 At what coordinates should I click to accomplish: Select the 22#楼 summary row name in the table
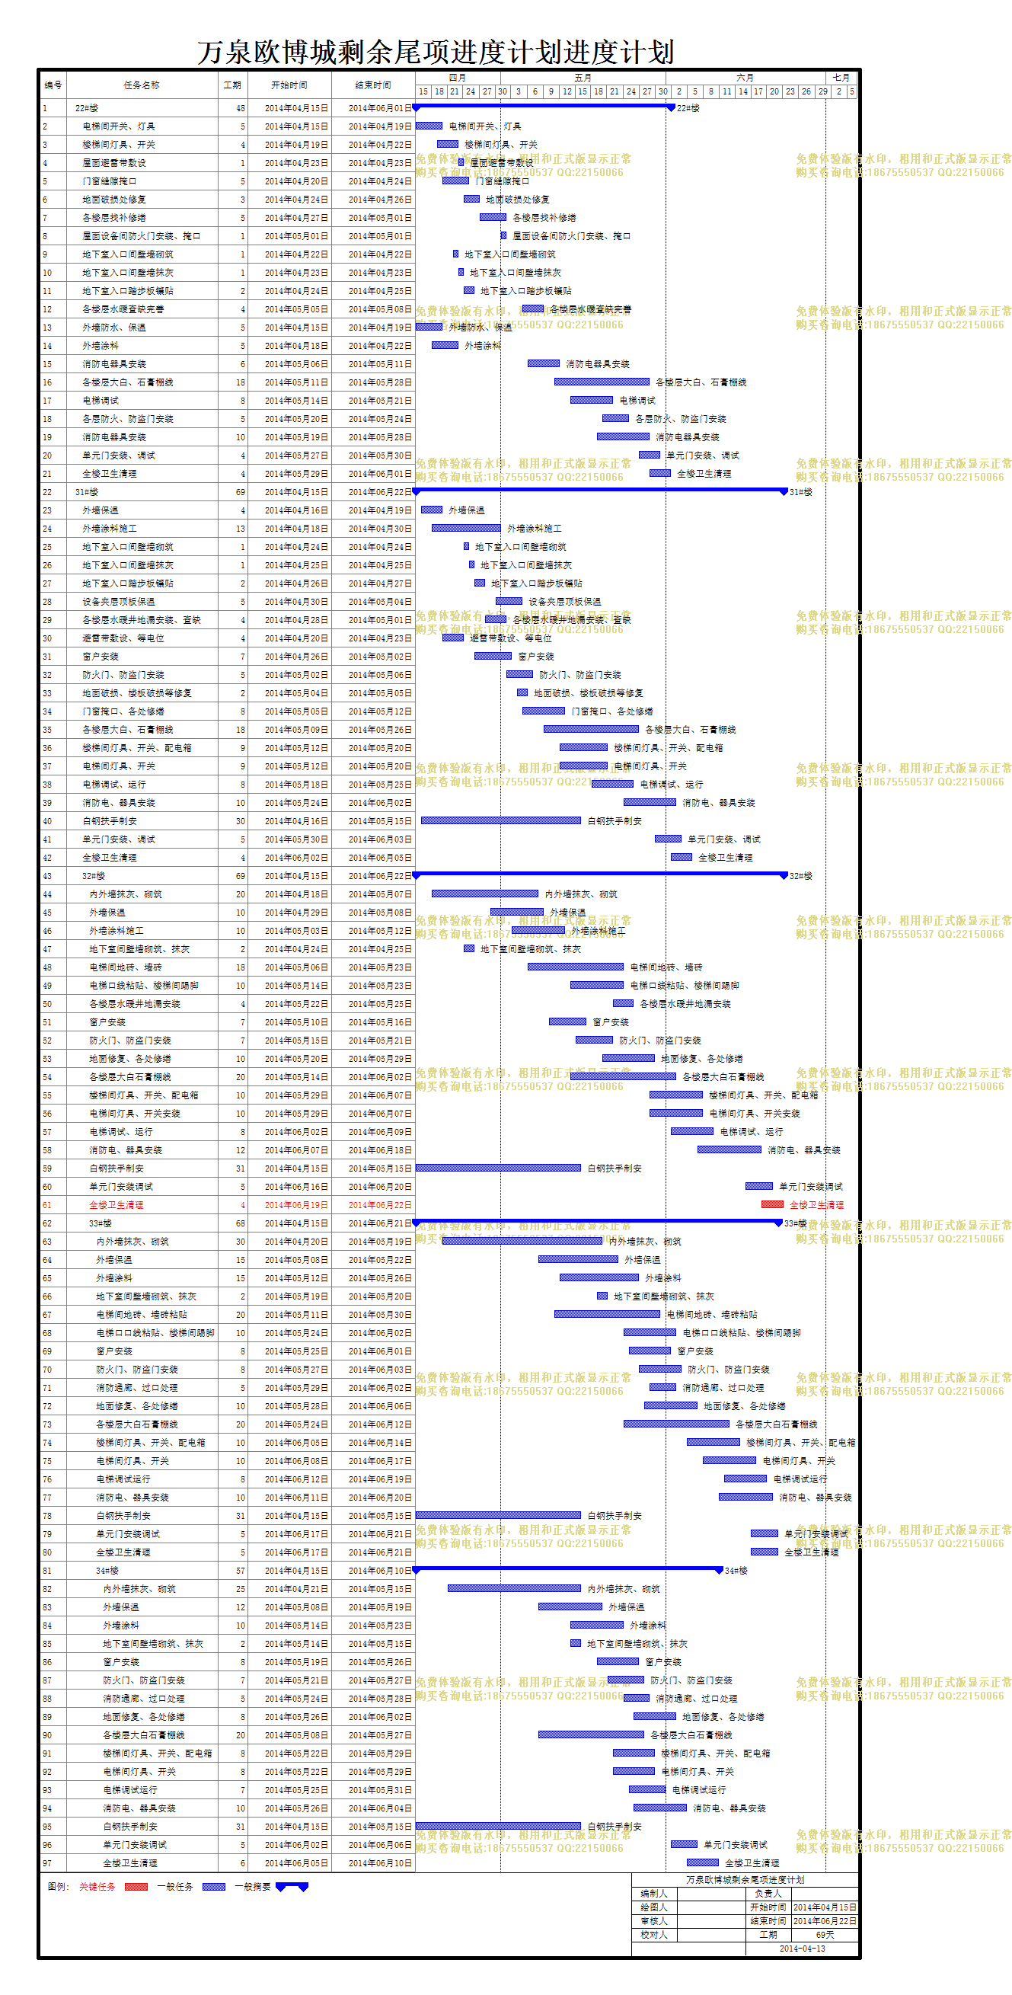click(x=87, y=108)
